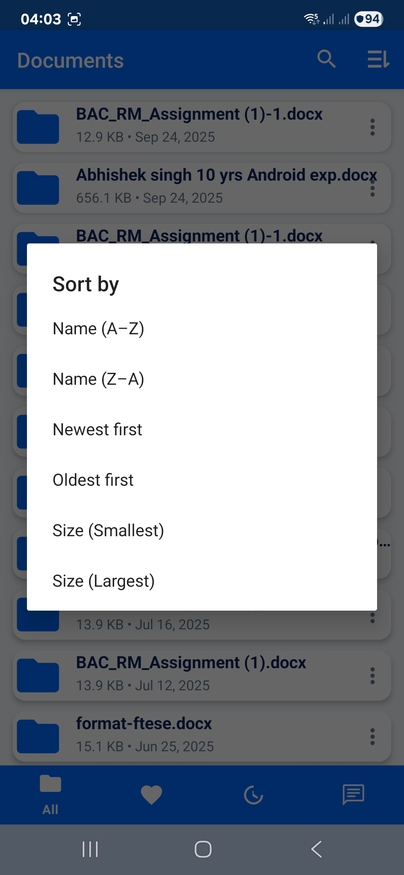Sort by Name (A–Z)
The width and height of the screenshot is (404, 875).
coord(98,329)
